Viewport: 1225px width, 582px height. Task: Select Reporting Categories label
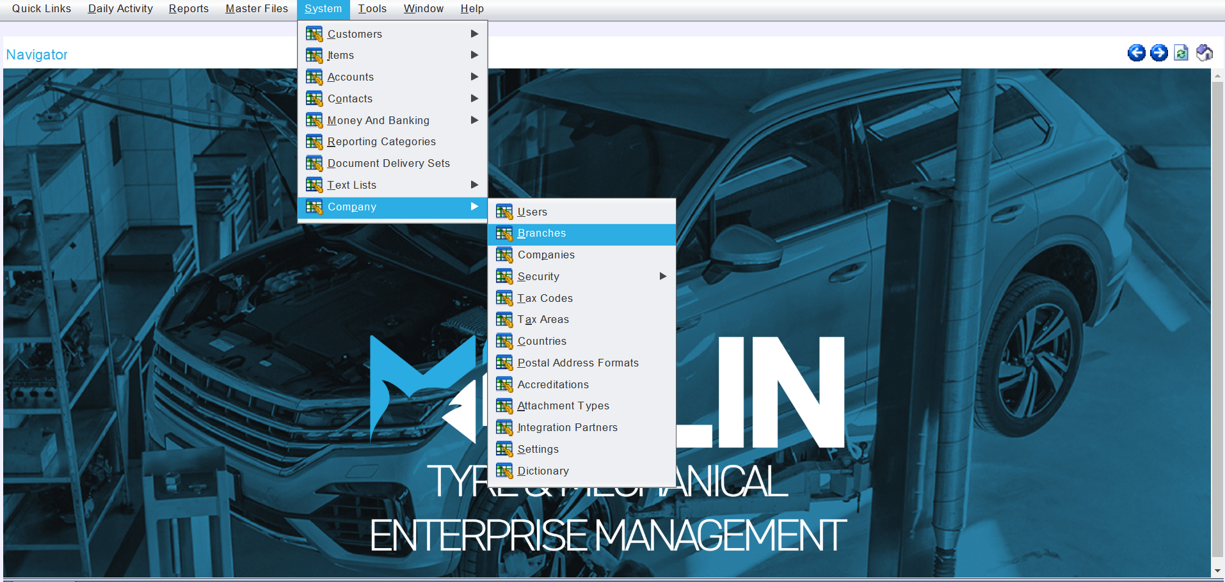click(381, 141)
